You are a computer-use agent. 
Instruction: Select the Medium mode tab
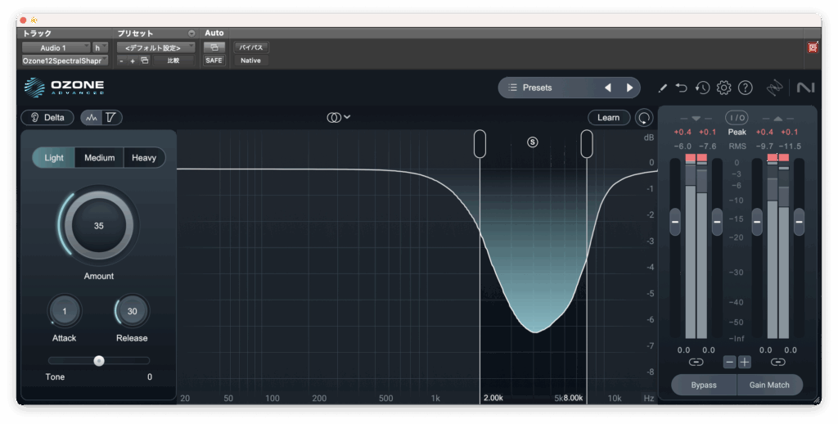pos(99,158)
